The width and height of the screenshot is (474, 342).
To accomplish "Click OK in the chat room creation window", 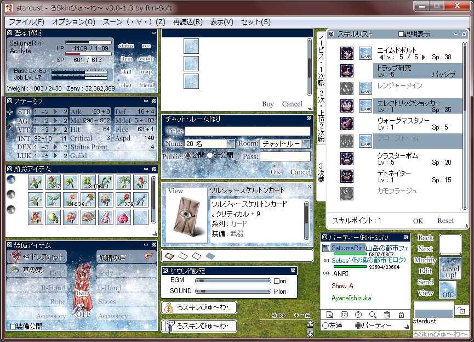I will pos(276,172).
